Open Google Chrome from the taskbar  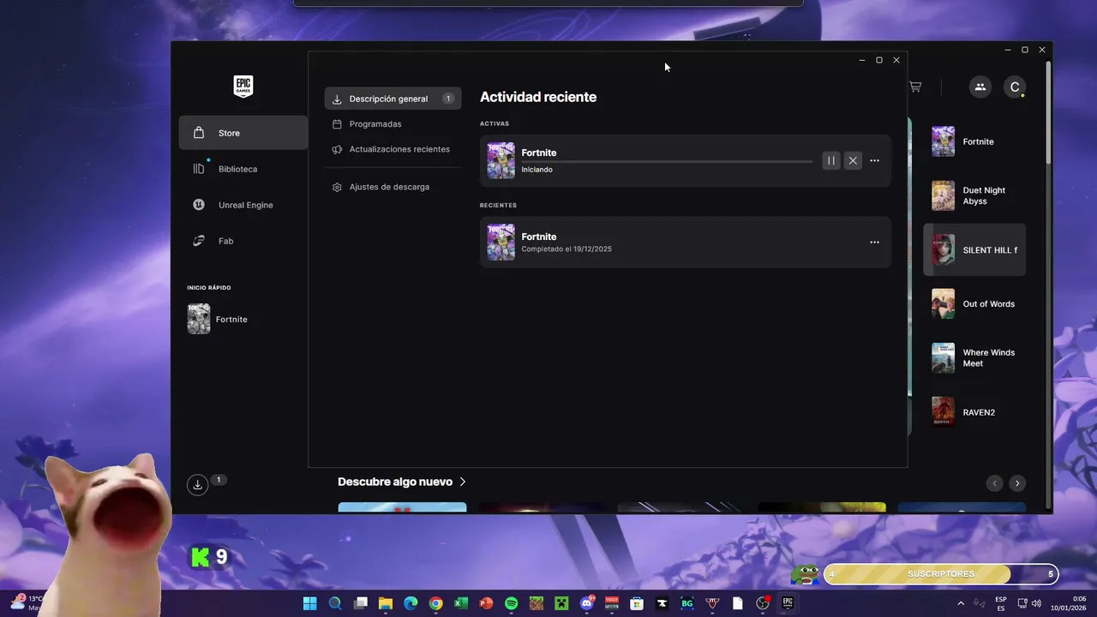(x=436, y=603)
